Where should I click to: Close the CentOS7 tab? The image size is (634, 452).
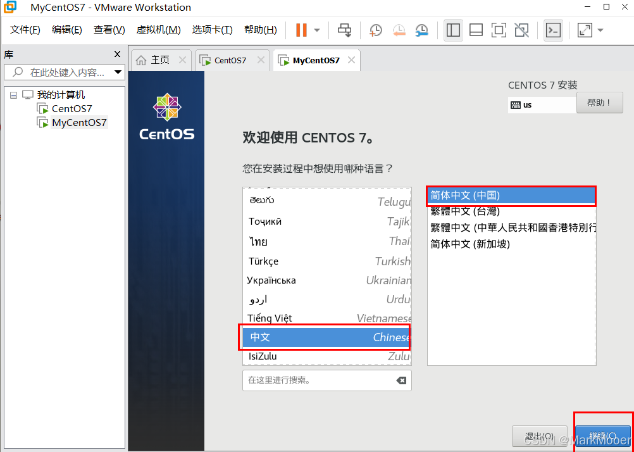(x=261, y=60)
